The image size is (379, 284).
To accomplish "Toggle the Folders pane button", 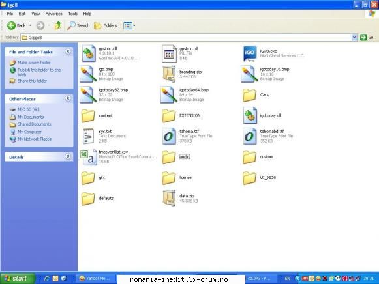I will [106, 25].
